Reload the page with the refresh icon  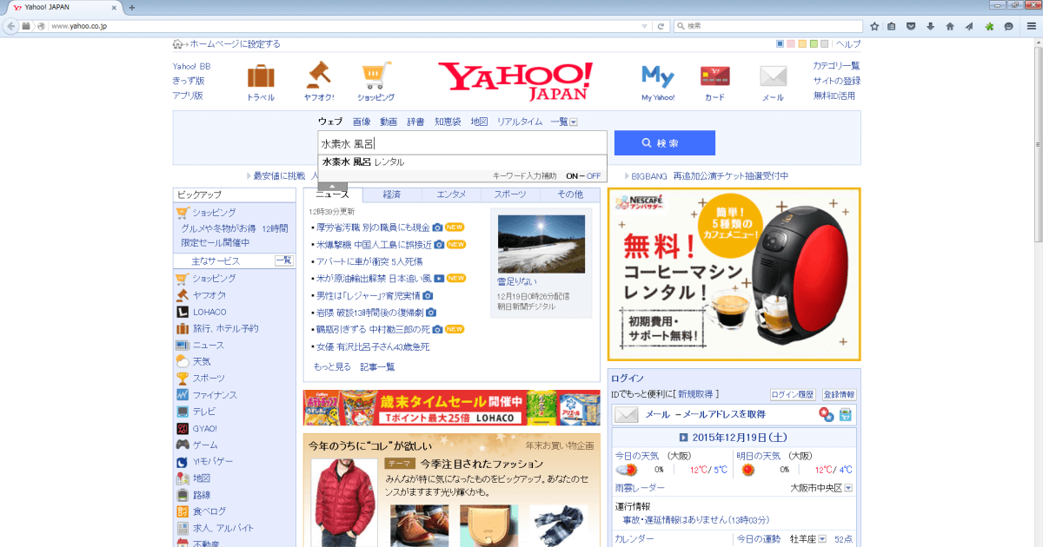[661, 26]
